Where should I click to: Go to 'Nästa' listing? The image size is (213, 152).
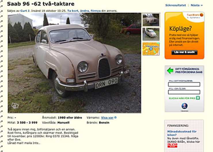197,5
